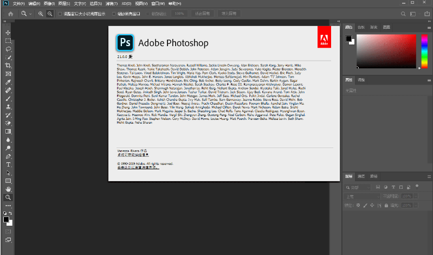Screen dimensions: 433x255
Task: Select the Quick Selection tool
Action: pos(8,58)
